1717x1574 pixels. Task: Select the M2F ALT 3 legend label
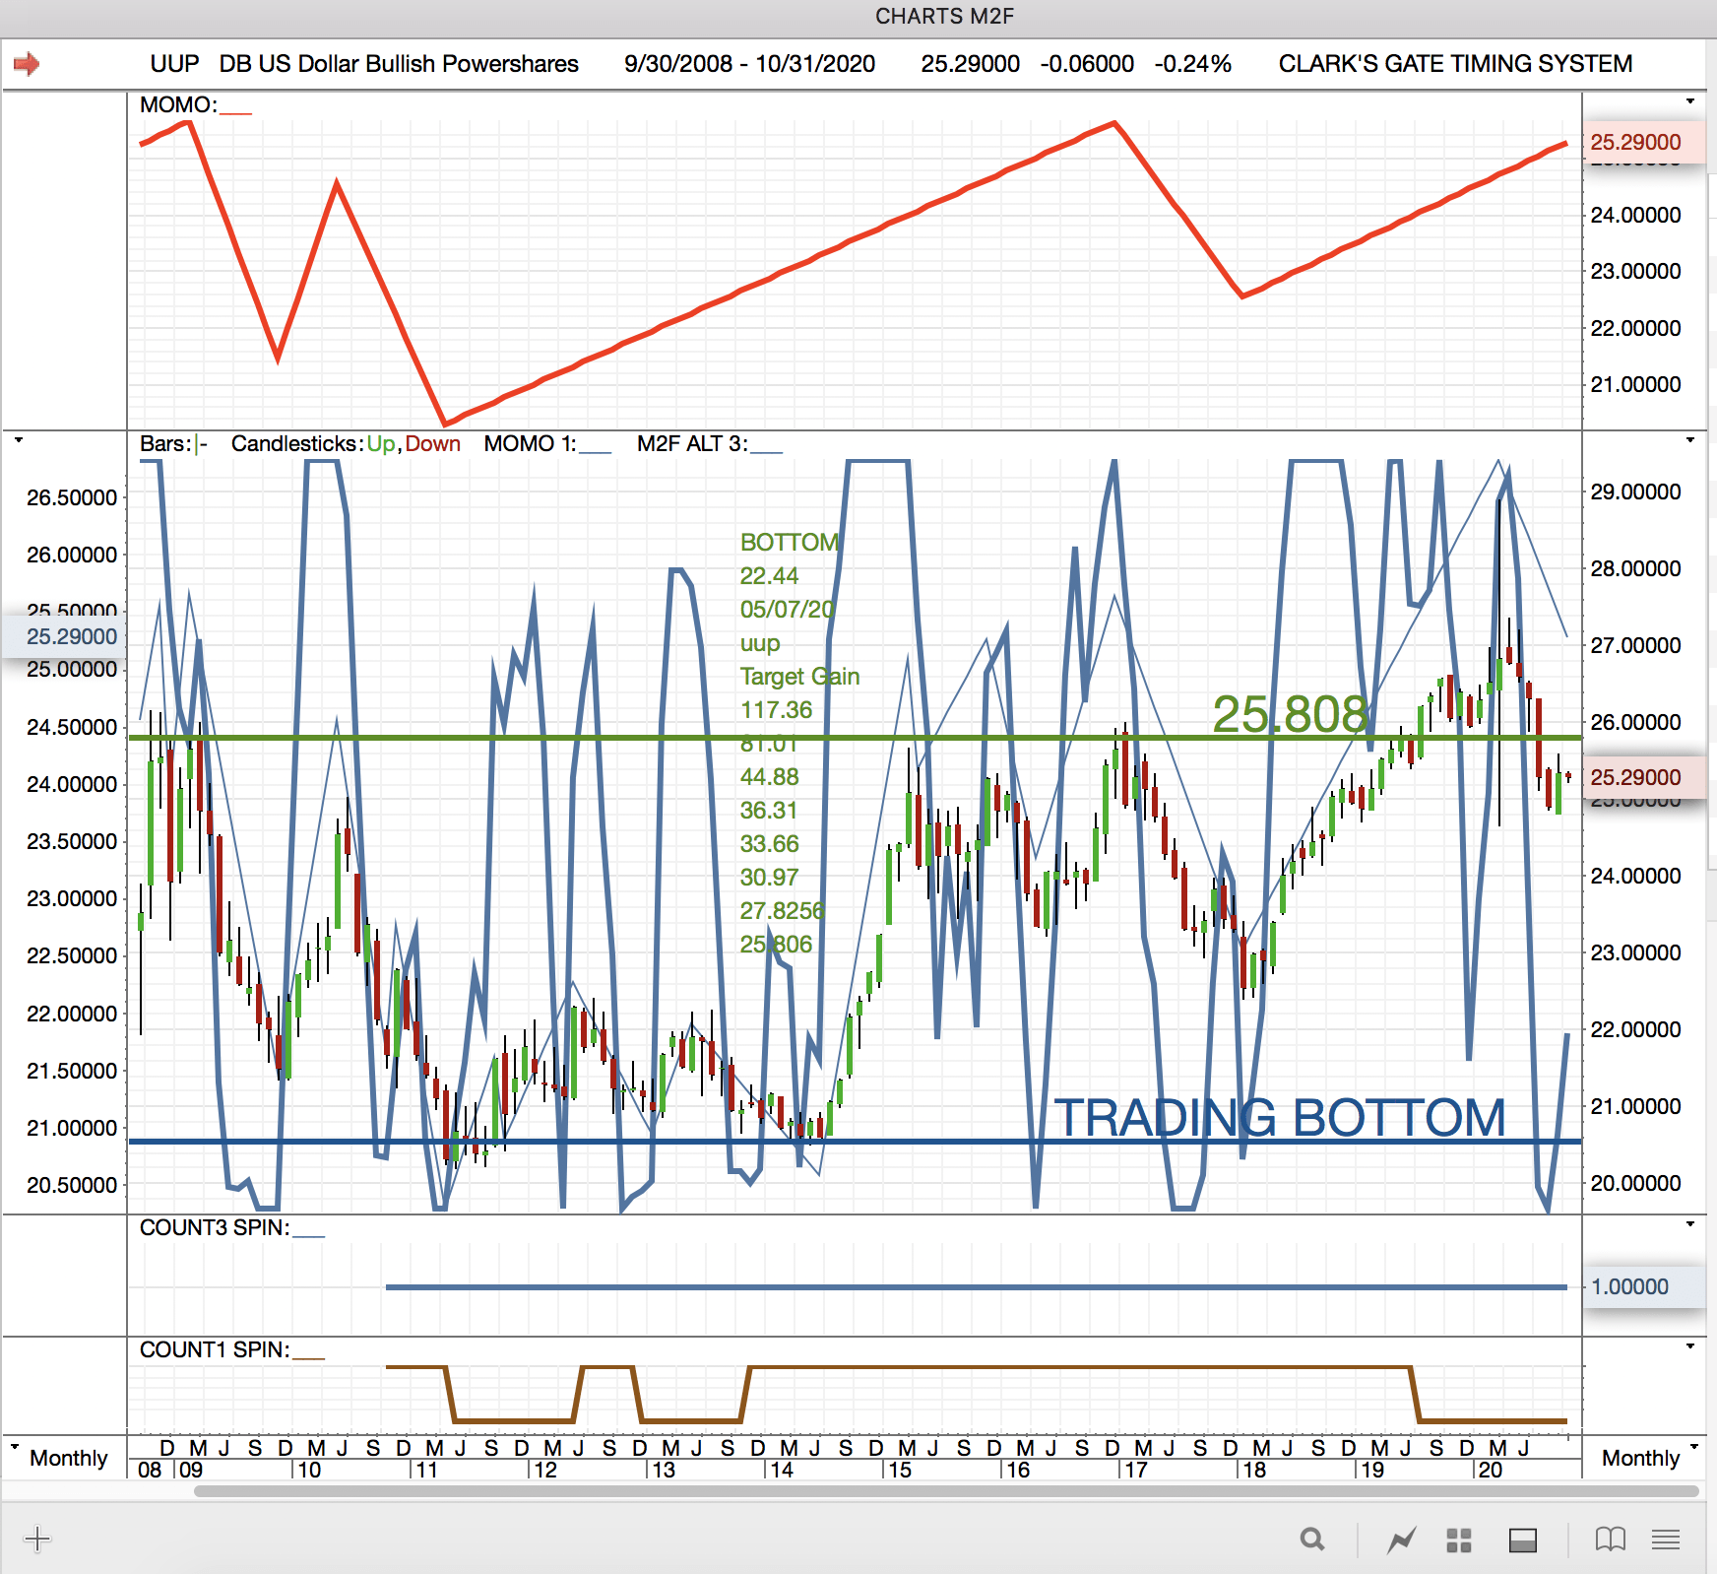710,444
